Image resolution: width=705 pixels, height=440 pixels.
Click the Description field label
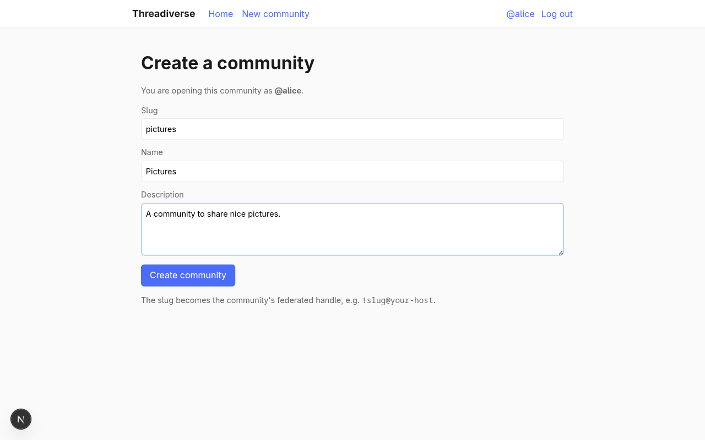pos(162,194)
